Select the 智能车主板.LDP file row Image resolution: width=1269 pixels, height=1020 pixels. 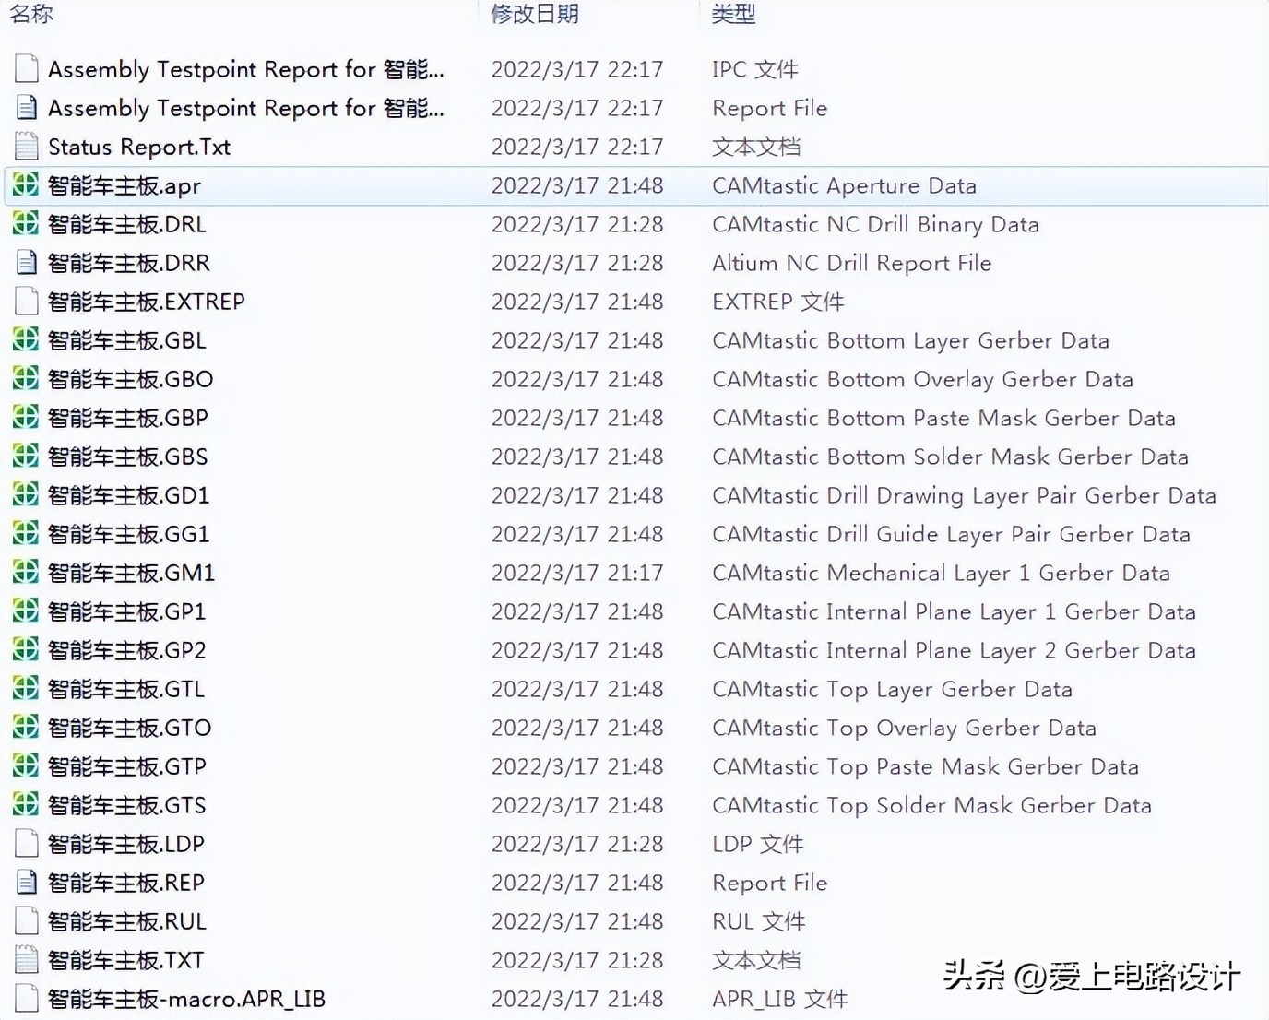click(x=127, y=844)
